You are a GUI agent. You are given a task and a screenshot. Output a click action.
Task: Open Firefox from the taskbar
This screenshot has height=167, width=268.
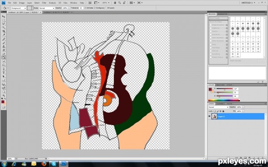(44, 164)
